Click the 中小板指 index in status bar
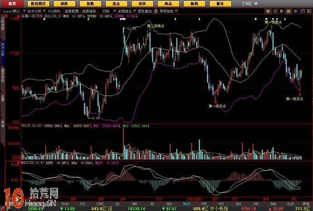Viewport: 313px width, 211px height. (219, 209)
